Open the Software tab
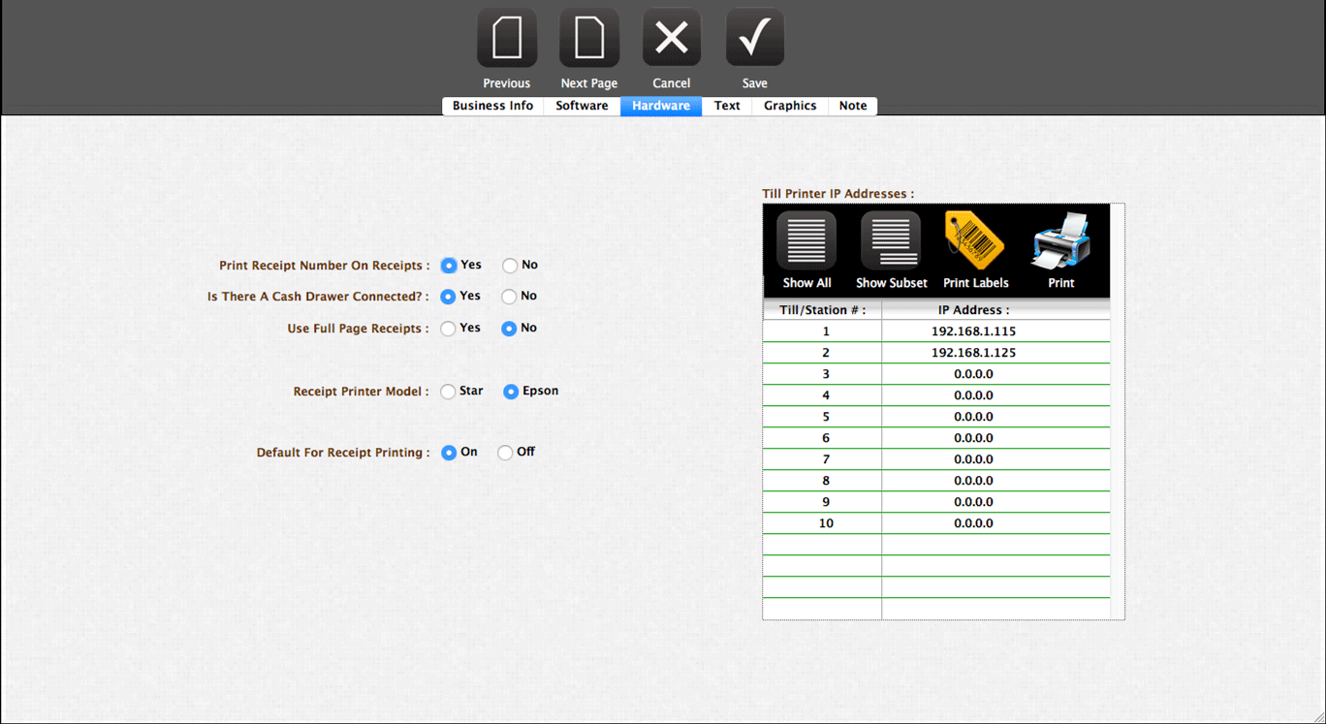Viewport: 1326px width, 724px height. tap(582, 106)
